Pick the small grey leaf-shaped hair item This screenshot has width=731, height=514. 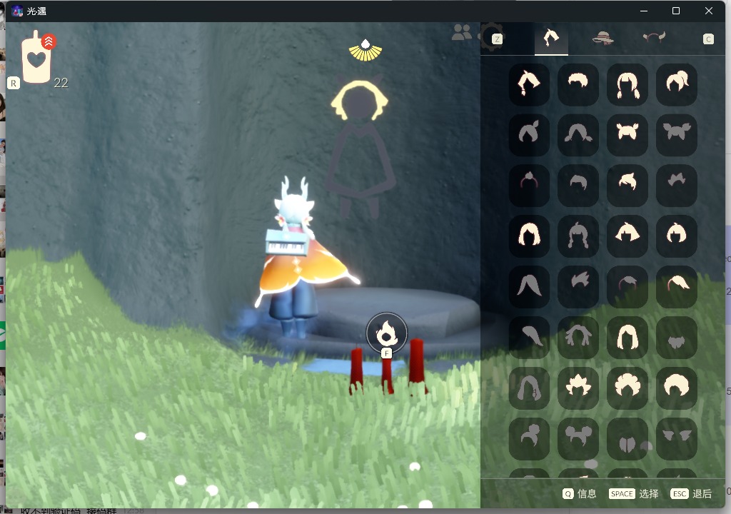point(677,338)
